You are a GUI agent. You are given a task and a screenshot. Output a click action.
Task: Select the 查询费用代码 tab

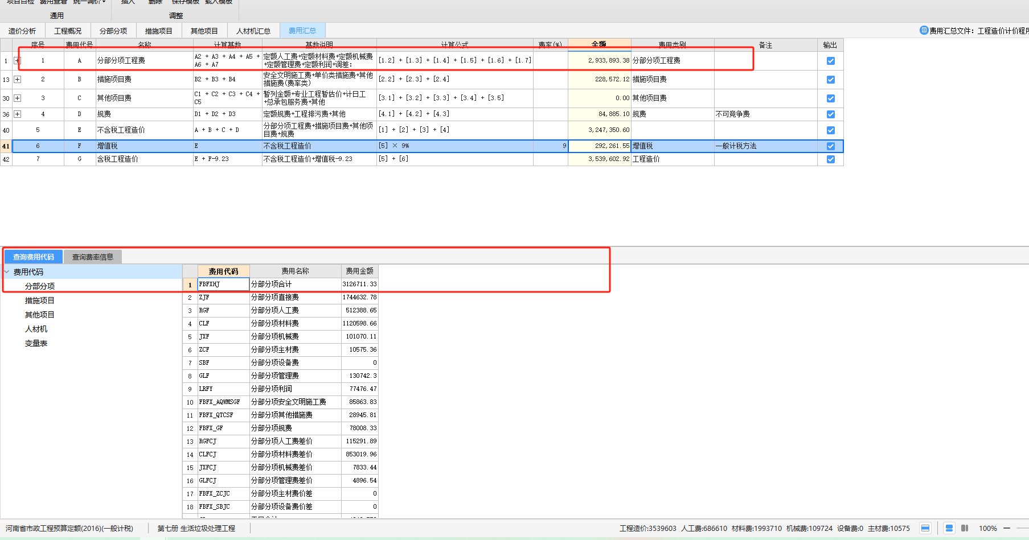[x=34, y=257]
